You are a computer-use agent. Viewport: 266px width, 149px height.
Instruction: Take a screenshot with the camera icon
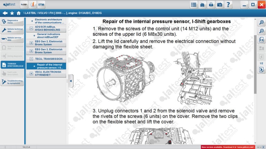(x=220, y=4)
